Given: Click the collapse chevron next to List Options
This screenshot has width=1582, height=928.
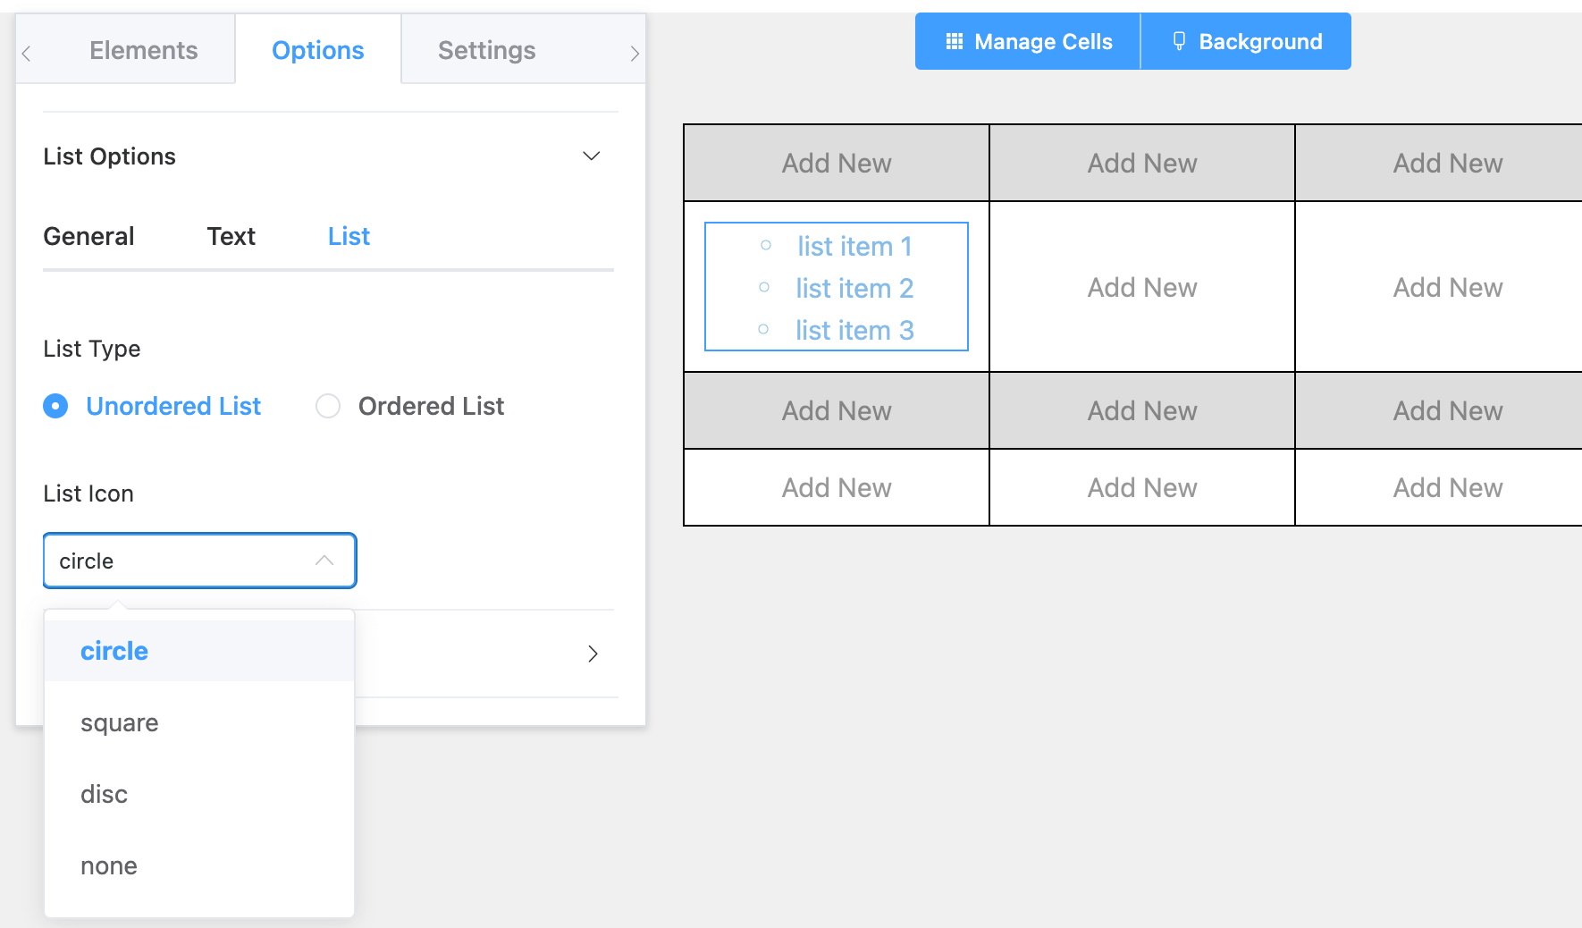Looking at the screenshot, I should (x=592, y=156).
